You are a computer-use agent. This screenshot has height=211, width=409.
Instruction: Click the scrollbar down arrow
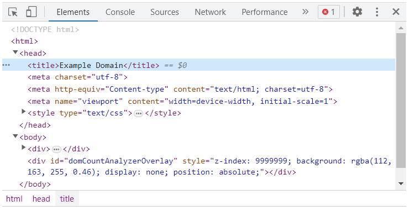pos(401,184)
